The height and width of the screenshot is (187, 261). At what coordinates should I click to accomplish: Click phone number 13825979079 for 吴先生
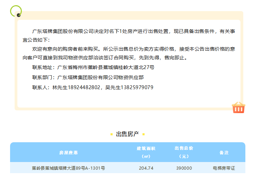tap(137, 87)
